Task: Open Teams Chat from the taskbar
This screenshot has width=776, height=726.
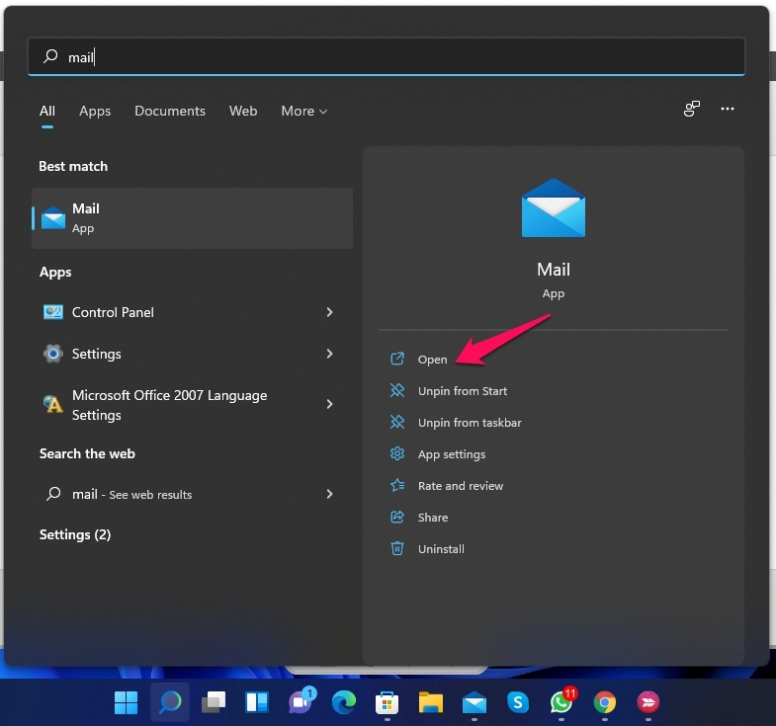Action: click(301, 702)
